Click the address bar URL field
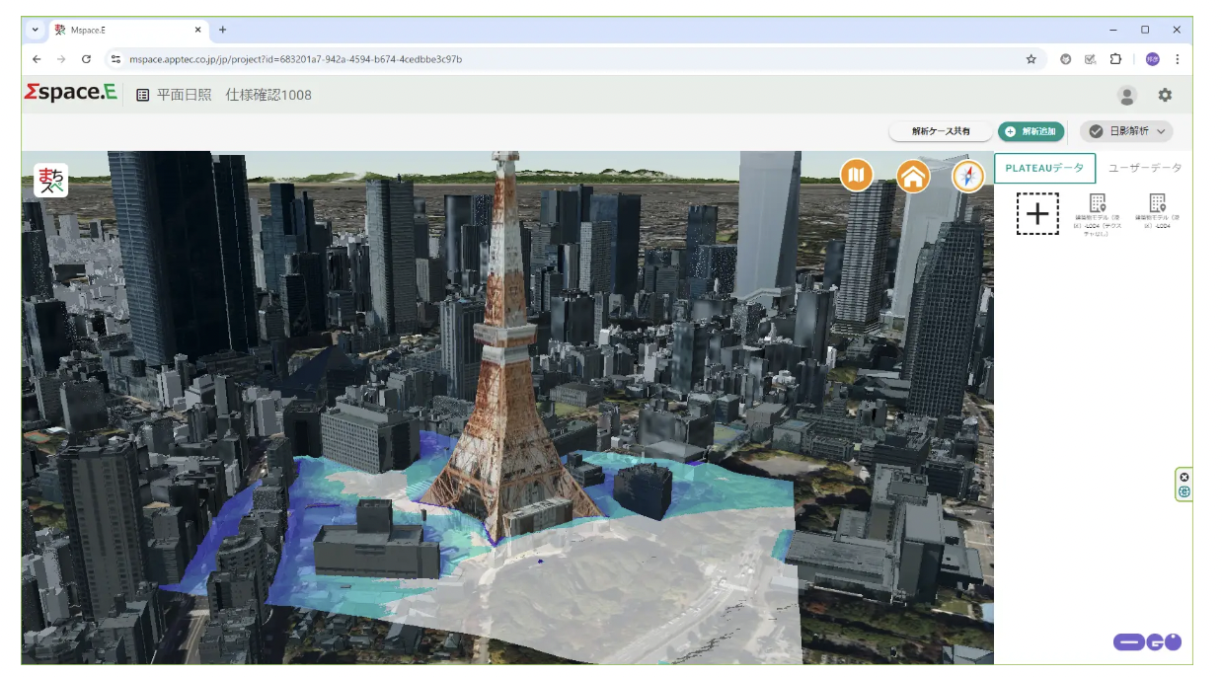The height and width of the screenshot is (677, 1222). click(573, 59)
